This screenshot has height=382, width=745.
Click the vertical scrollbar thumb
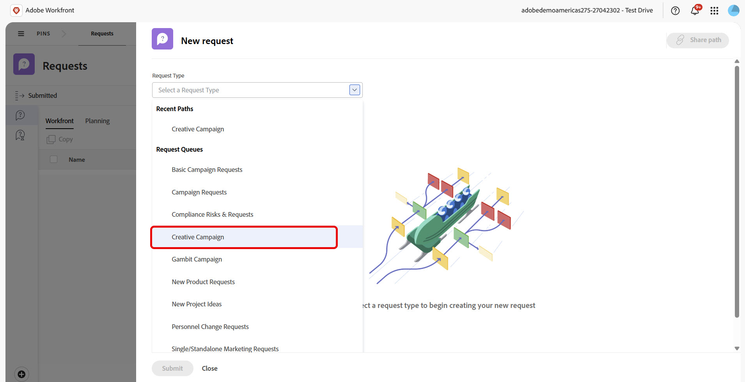[737, 191]
